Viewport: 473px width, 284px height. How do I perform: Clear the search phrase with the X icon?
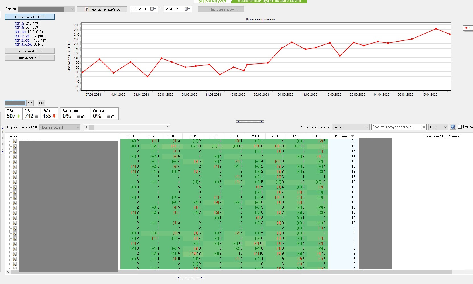tap(424, 127)
